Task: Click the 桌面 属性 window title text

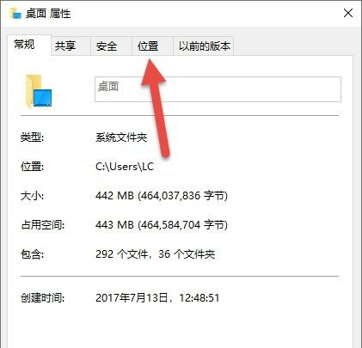Action: [48, 14]
